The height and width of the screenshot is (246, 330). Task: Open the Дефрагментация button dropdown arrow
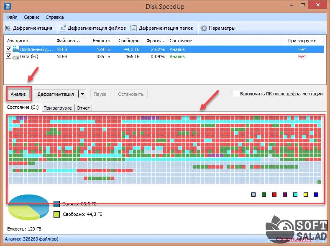[82, 94]
